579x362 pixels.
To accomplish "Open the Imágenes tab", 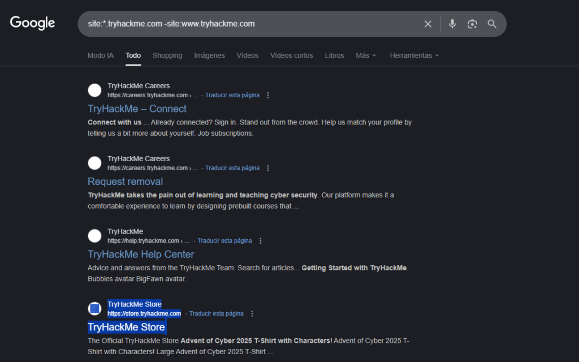I will tap(209, 55).
